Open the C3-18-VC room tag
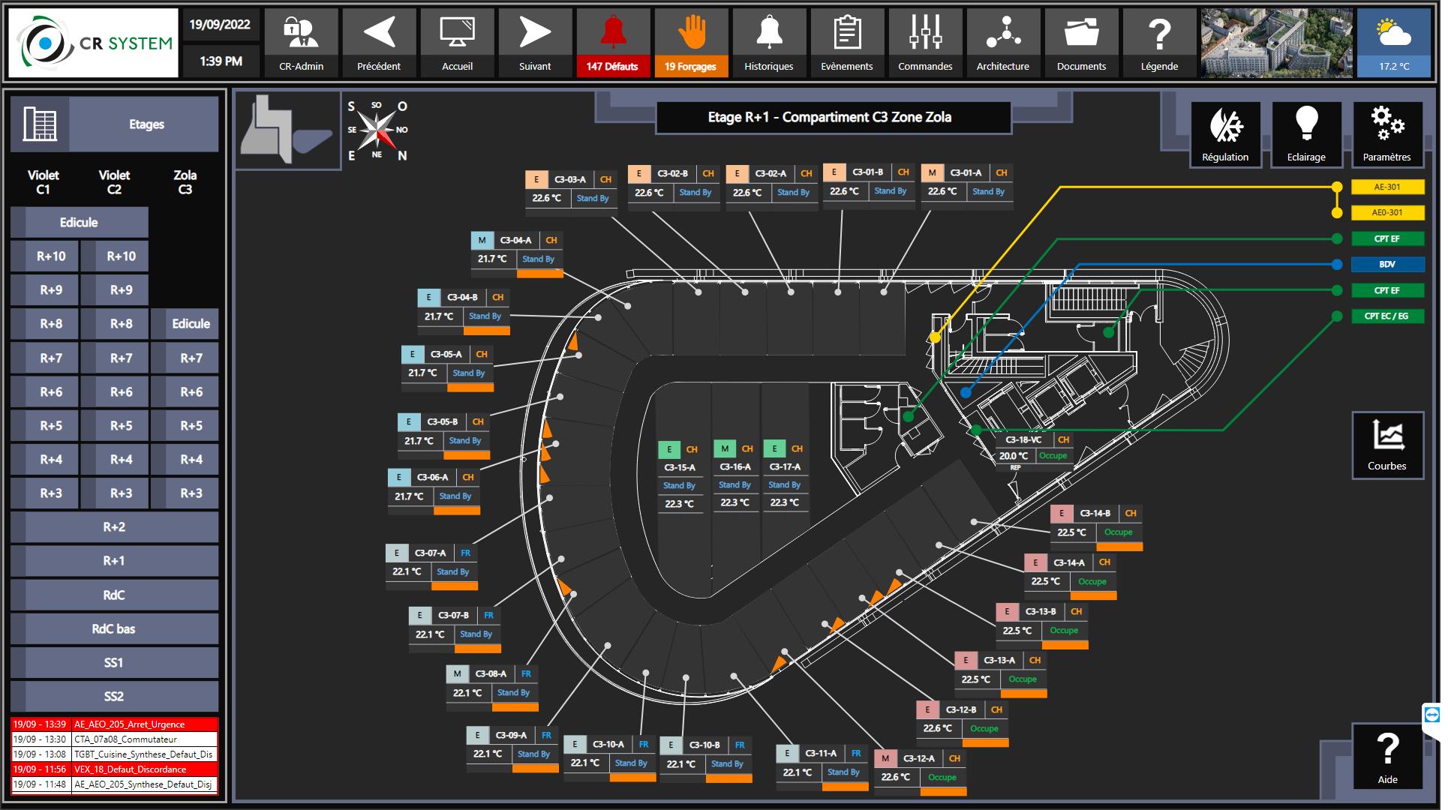This screenshot has width=1448, height=810. pyautogui.click(x=1024, y=440)
